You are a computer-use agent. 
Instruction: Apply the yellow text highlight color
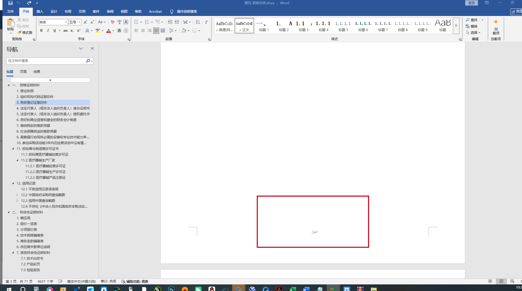[x=98, y=31]
